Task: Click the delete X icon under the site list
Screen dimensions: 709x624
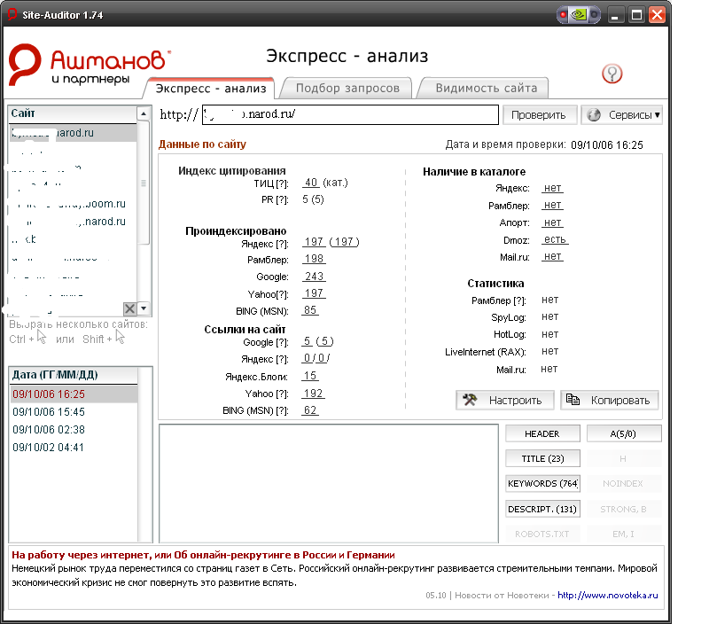Action: point(129,308)
